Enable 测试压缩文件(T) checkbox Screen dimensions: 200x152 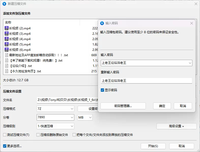5,135
